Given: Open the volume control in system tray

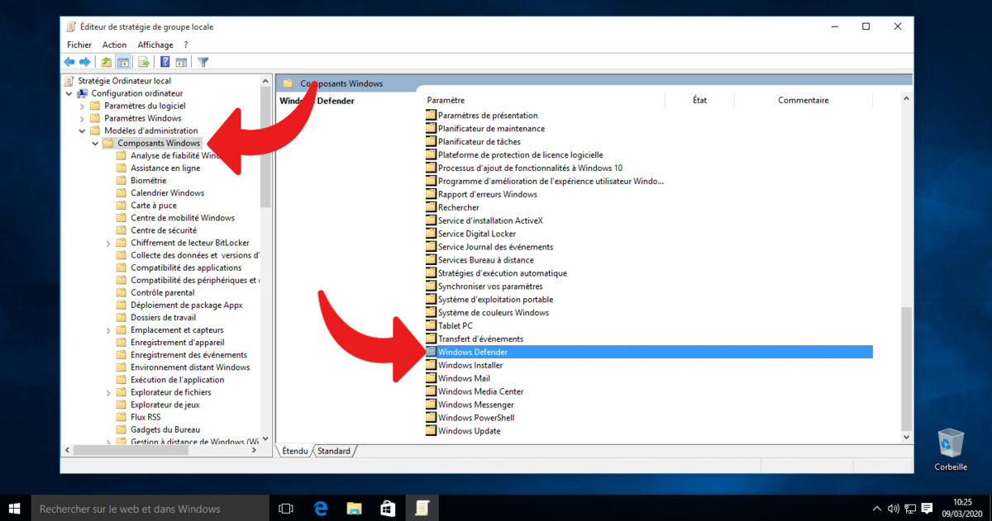Looking at the screenshot, I should (x=893, y=509).
